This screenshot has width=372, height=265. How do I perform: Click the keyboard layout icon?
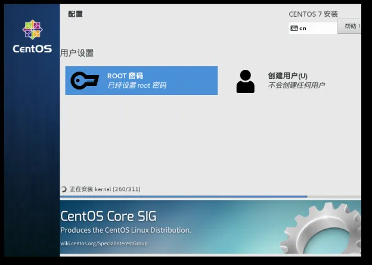click(x=294, y=28)
